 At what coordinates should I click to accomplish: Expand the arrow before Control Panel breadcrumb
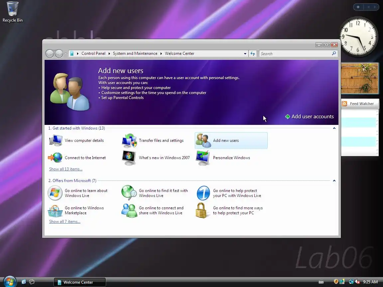pos(78,53)
